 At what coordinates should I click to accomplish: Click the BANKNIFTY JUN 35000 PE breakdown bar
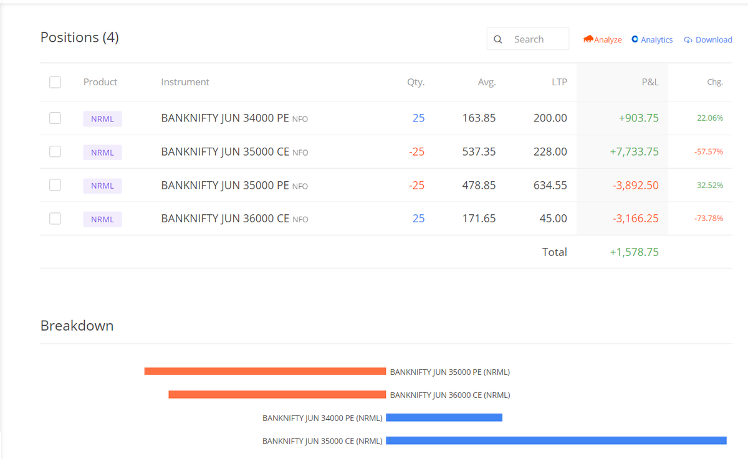265,371
